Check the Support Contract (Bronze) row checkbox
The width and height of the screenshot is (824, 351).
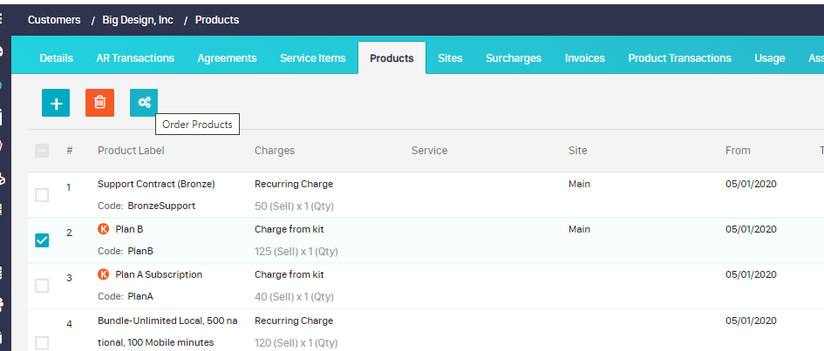pyautogui.click(x=42, y=195)
